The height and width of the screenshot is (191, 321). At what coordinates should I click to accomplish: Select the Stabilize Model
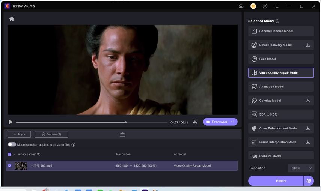point(281,155)
